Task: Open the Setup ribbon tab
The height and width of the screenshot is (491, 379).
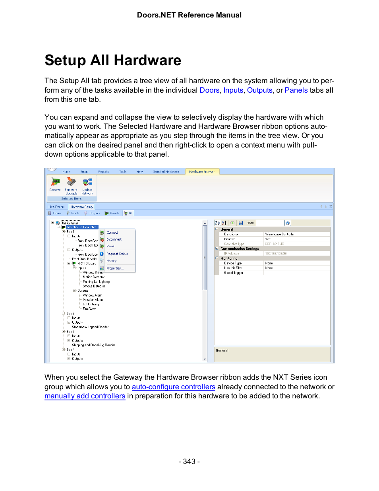Action: point(84,172)
